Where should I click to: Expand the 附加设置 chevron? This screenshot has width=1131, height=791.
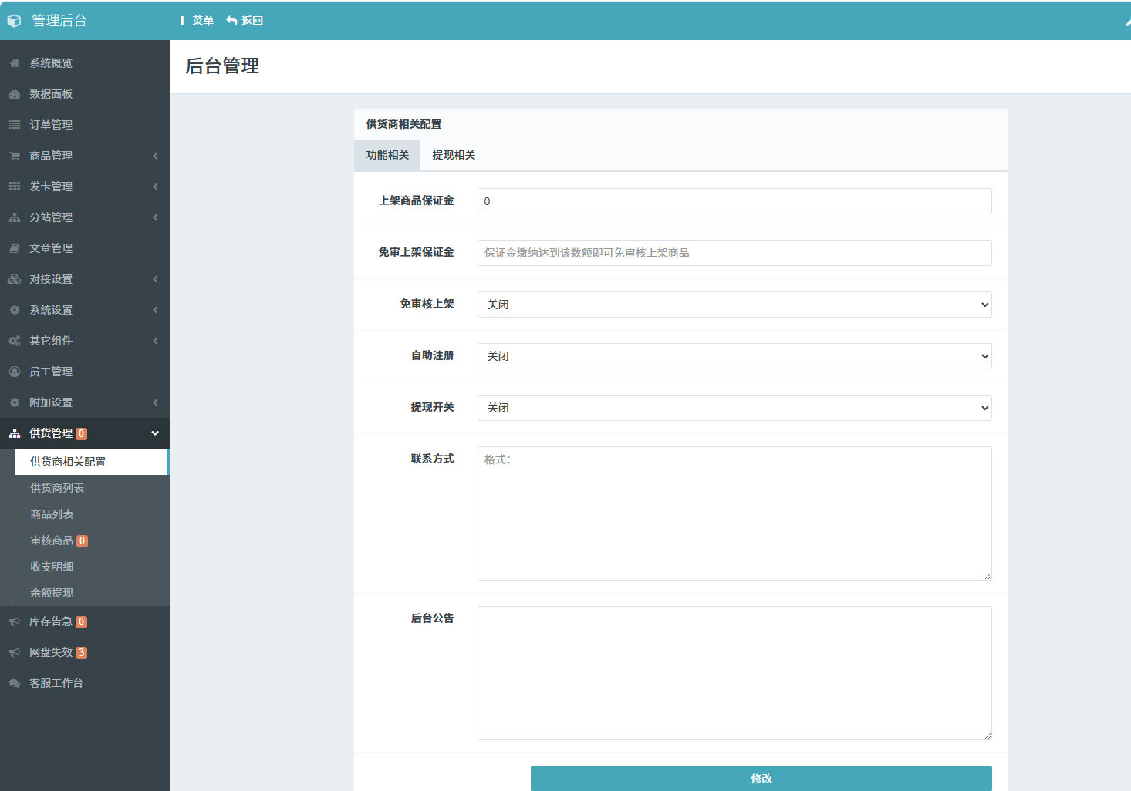pyautogui.click(x=155, y=402)
